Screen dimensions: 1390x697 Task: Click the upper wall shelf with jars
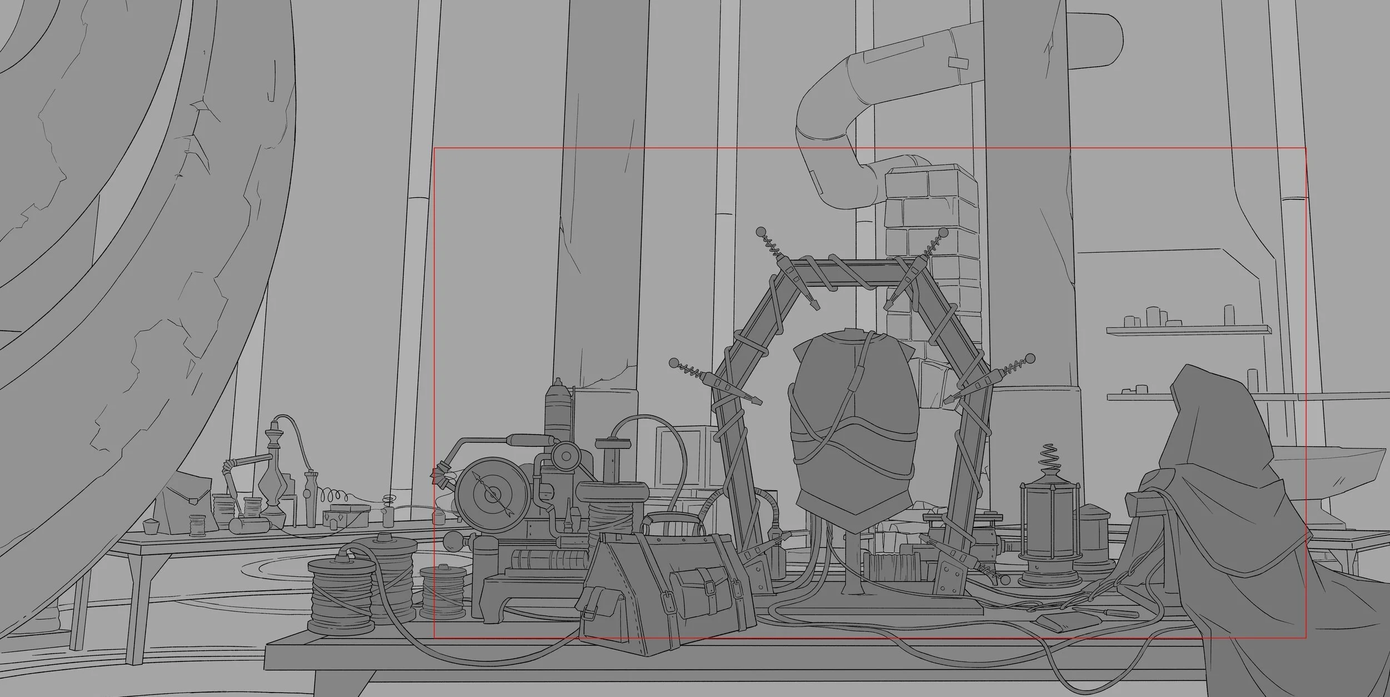coord(1190,330)
